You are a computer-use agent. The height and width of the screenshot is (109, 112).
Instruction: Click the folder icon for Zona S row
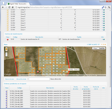coord(8,19)
